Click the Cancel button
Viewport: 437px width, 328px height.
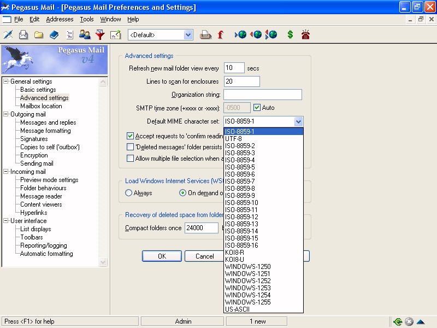tap(204, 256)
